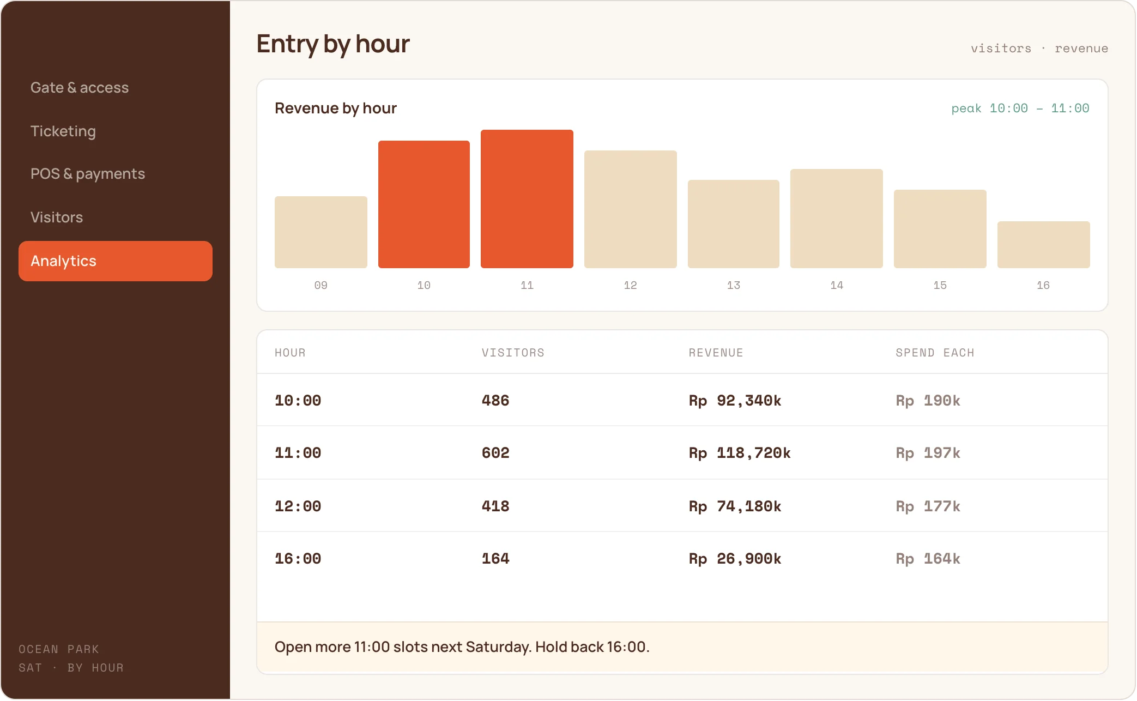The image size is (1137, 701).
Task: Click the 09 hour revenue bar
Action: pyautogui.click(x=321, y=232)
